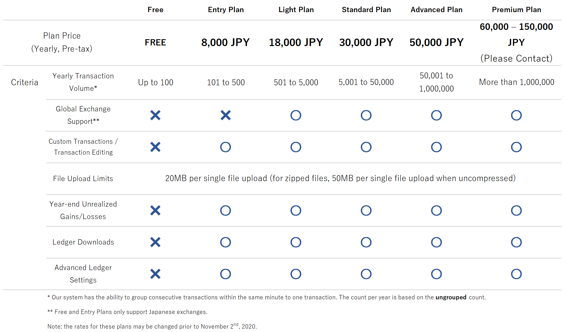Click the Please Contact text
Viewport: 564px width, 332px height.
click(516, 58)
